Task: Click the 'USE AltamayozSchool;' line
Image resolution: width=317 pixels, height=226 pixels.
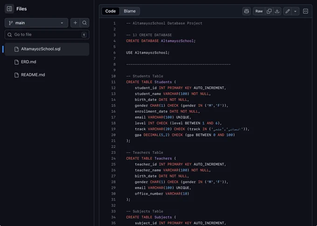Action: click(148, 53)
